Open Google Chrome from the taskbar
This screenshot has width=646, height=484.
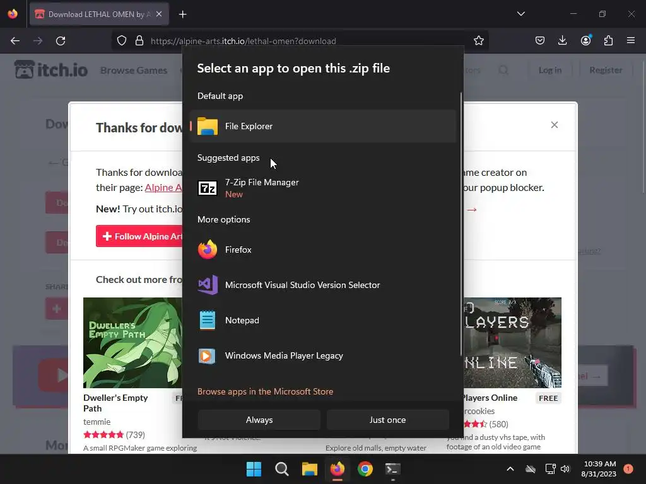pos(365,469)
